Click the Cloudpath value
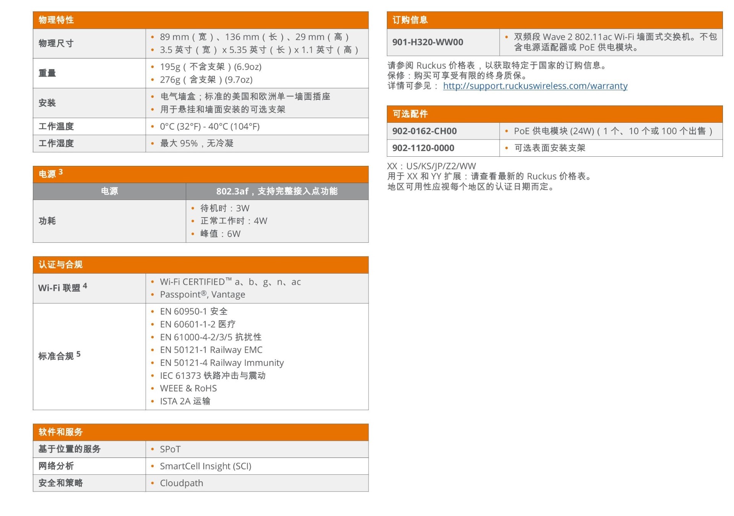The width and height of the screenshot is (734, 516). [x=182, y=483]
